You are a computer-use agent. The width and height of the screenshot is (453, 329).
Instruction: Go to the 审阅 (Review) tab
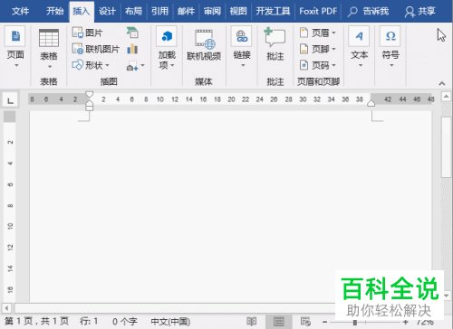pyautogui.click(x=212, y=12)
